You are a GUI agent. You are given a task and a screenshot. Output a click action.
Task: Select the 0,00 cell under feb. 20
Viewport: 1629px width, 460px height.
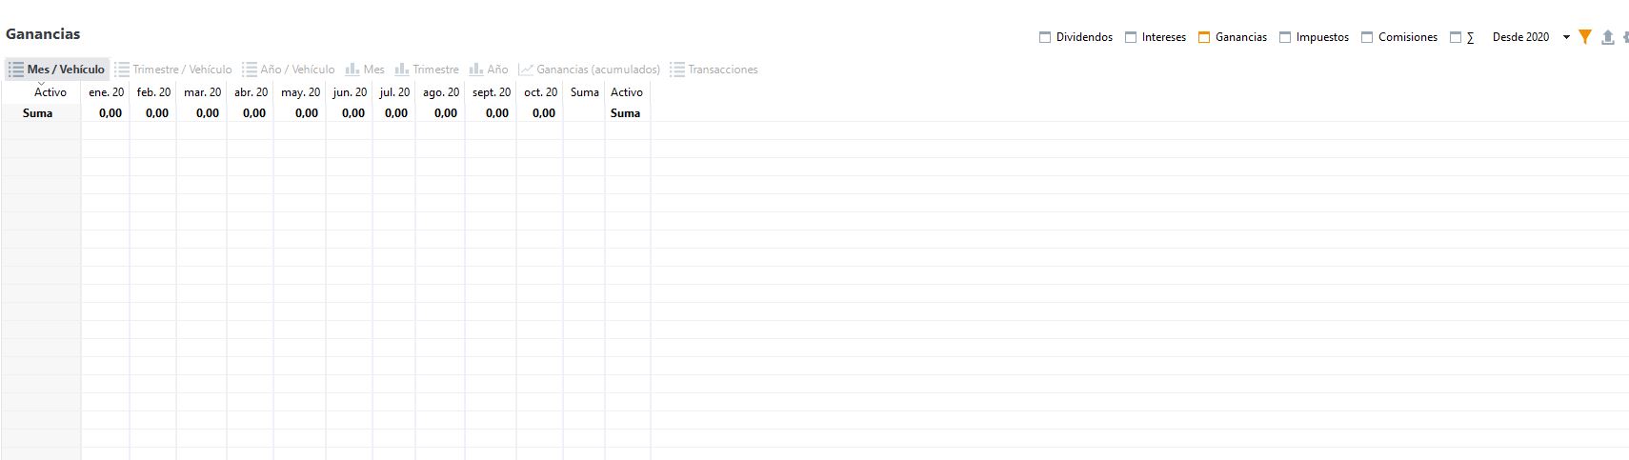click(153, 112)
